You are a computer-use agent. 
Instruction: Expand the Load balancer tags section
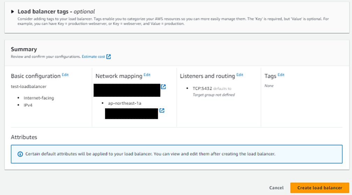[13, 11]
